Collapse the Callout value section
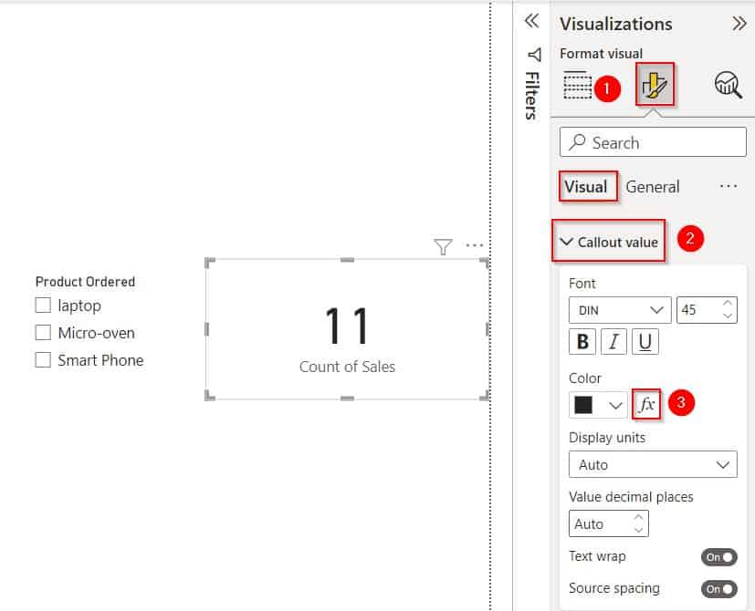The image size is (755, 611). click(609, 242)
